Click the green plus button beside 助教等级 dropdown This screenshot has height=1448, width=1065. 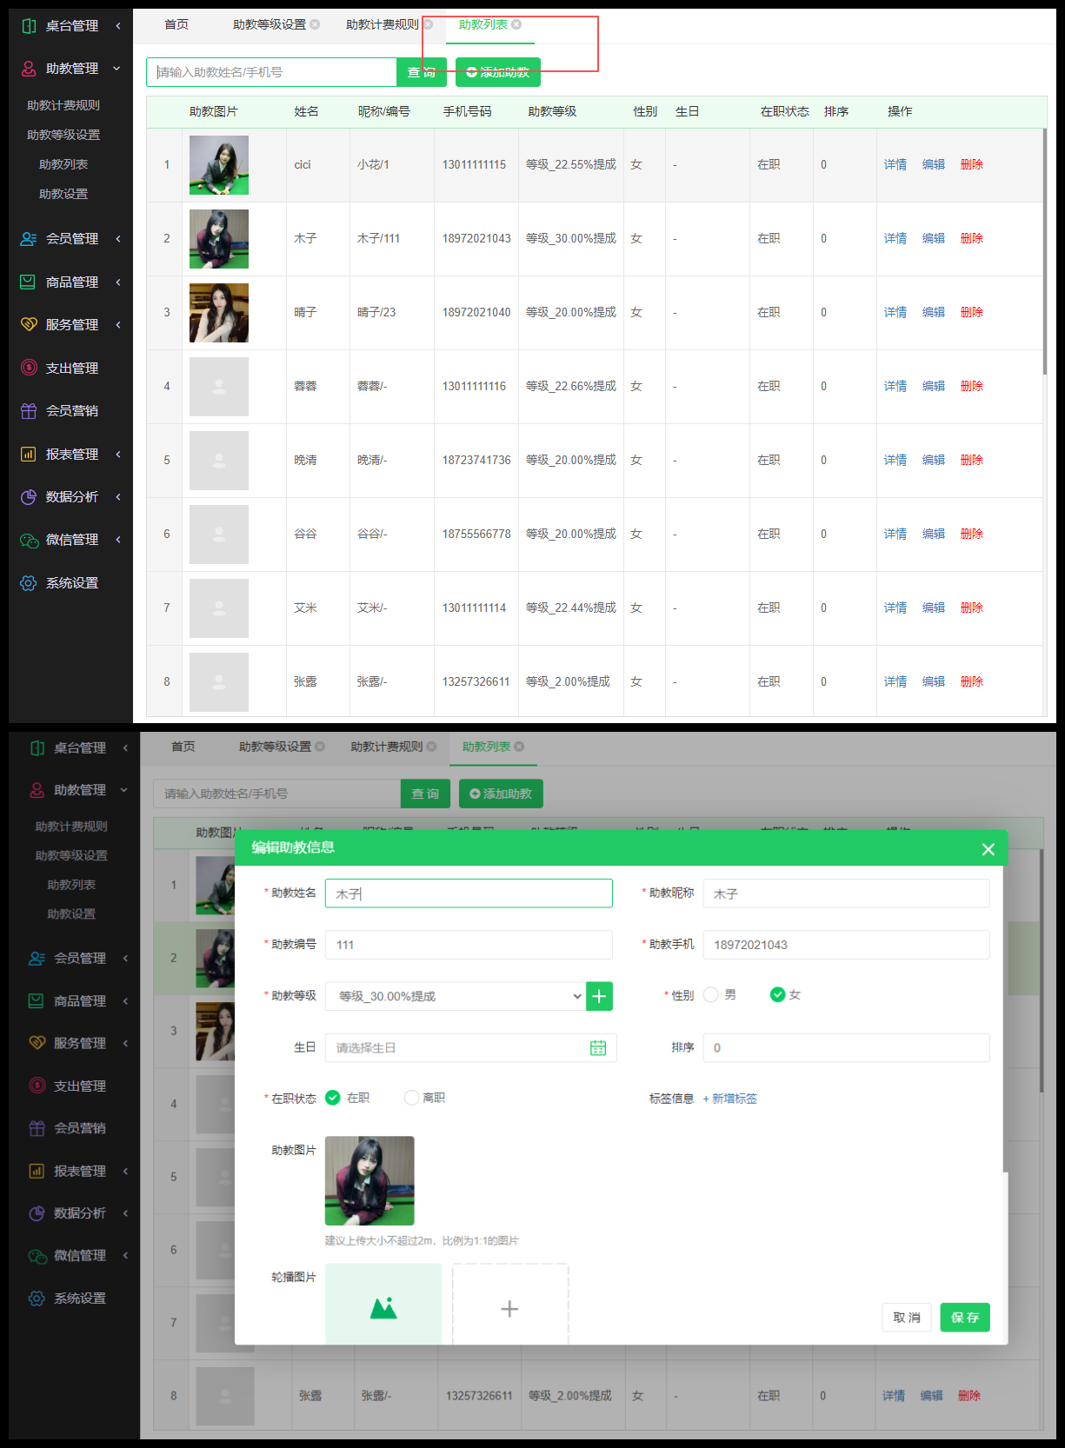pos(599,996)
